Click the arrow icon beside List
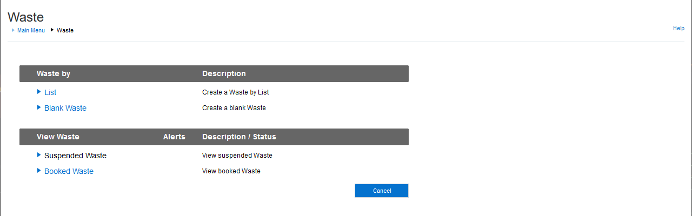Screen dimensions: 692x216 (x=39, y=92)
